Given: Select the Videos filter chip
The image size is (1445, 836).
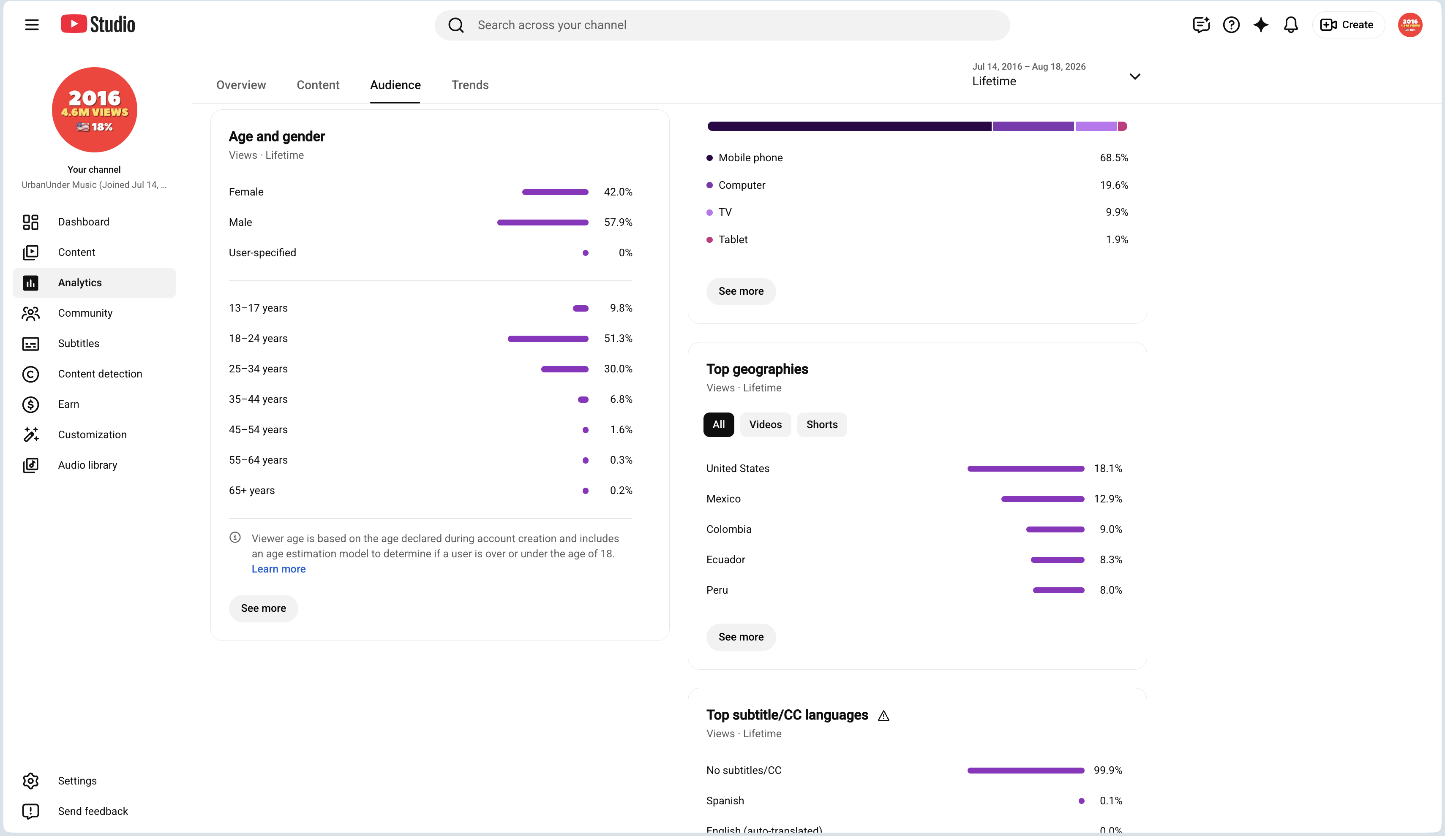Looking at the screenshot, I should (766, 425).
